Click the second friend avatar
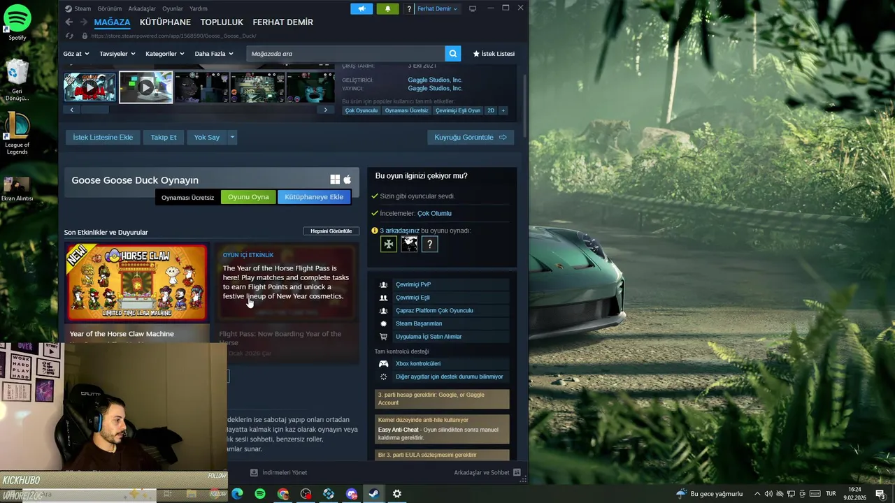The image size is (895, 503). [409, 244]
